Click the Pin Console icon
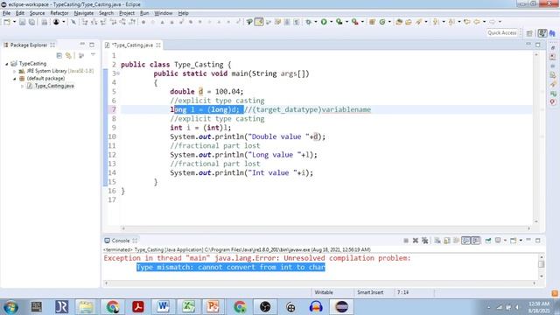The width and height of the screenshot is (560, 315). pos(488,241)
